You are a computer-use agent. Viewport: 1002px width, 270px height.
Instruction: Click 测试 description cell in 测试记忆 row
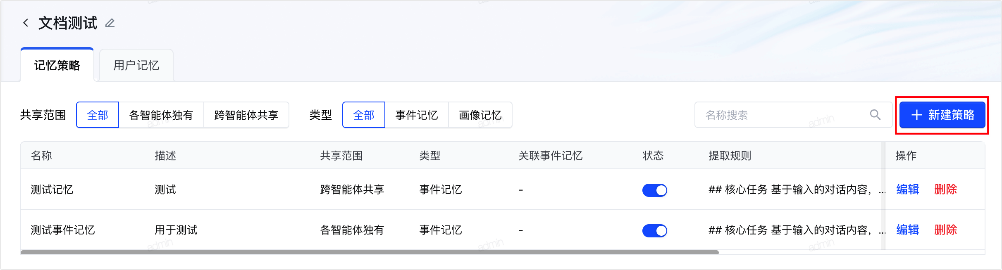(x=165, y=189)
